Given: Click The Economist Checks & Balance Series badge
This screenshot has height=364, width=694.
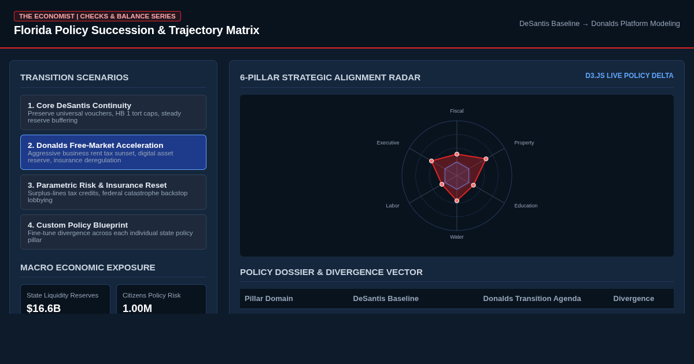Looking at the screenshot, I should tap(97, 16).
